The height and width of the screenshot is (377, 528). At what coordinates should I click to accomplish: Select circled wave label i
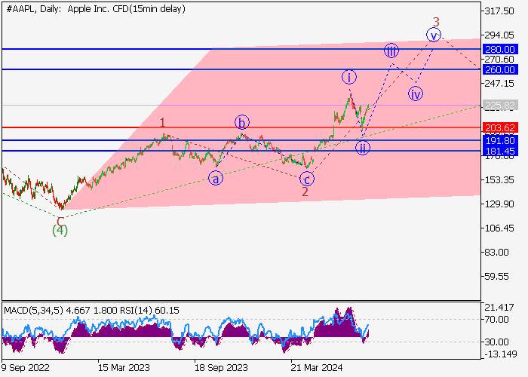[349, 77]
